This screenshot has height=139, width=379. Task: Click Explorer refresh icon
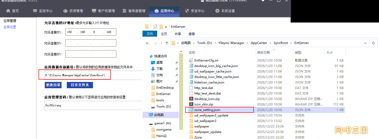point(374,43)
